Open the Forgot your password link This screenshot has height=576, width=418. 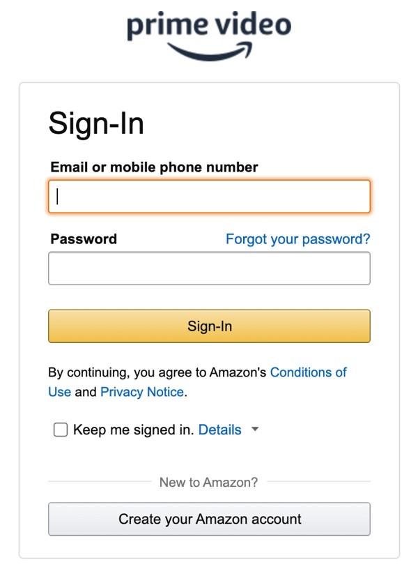298,239
